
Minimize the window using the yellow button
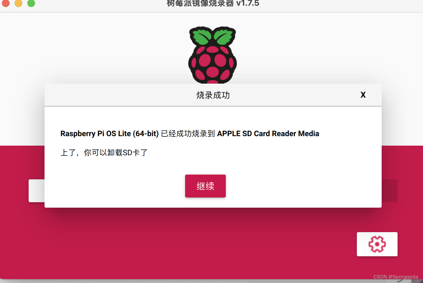[x=18, y=3]
